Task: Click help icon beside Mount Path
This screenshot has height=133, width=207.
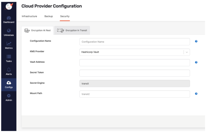Action: click(196, 94)
